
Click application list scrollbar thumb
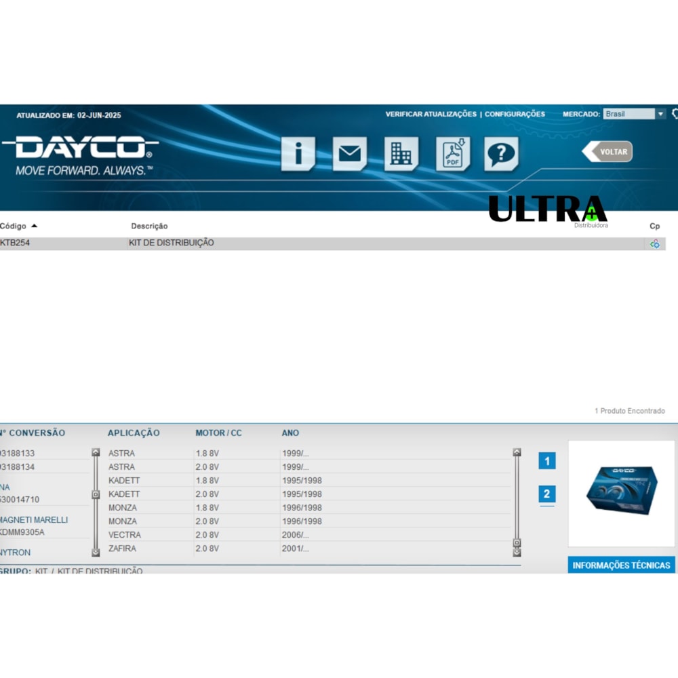pos(517,542)
